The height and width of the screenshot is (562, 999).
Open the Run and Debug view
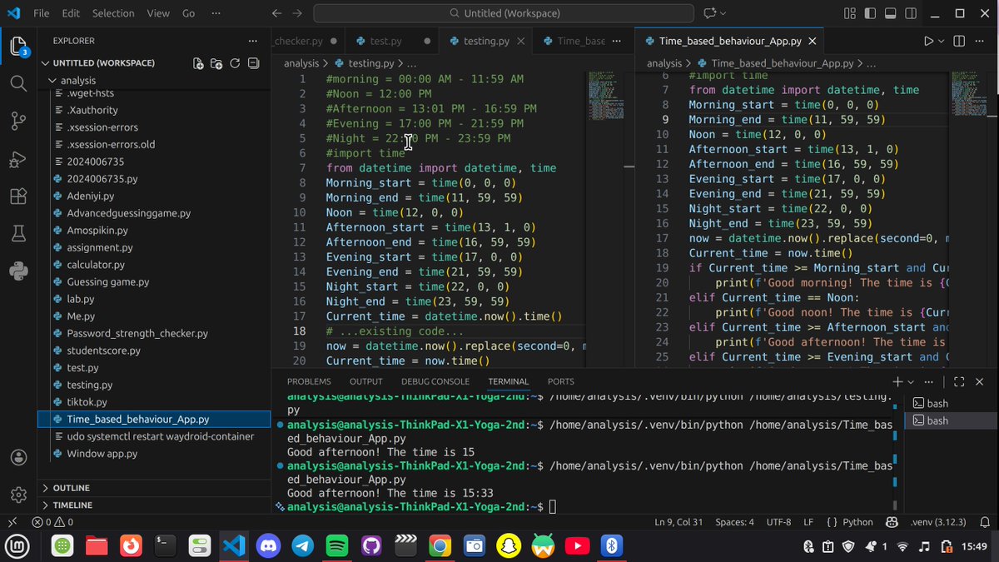point(18,158)
